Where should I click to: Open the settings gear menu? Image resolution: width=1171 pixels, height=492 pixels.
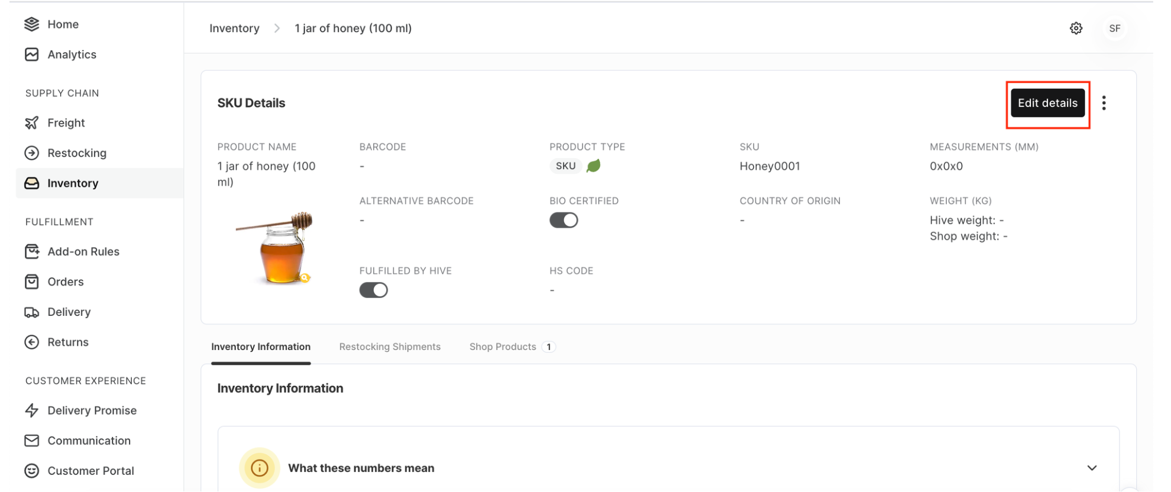click(1076, 28)
